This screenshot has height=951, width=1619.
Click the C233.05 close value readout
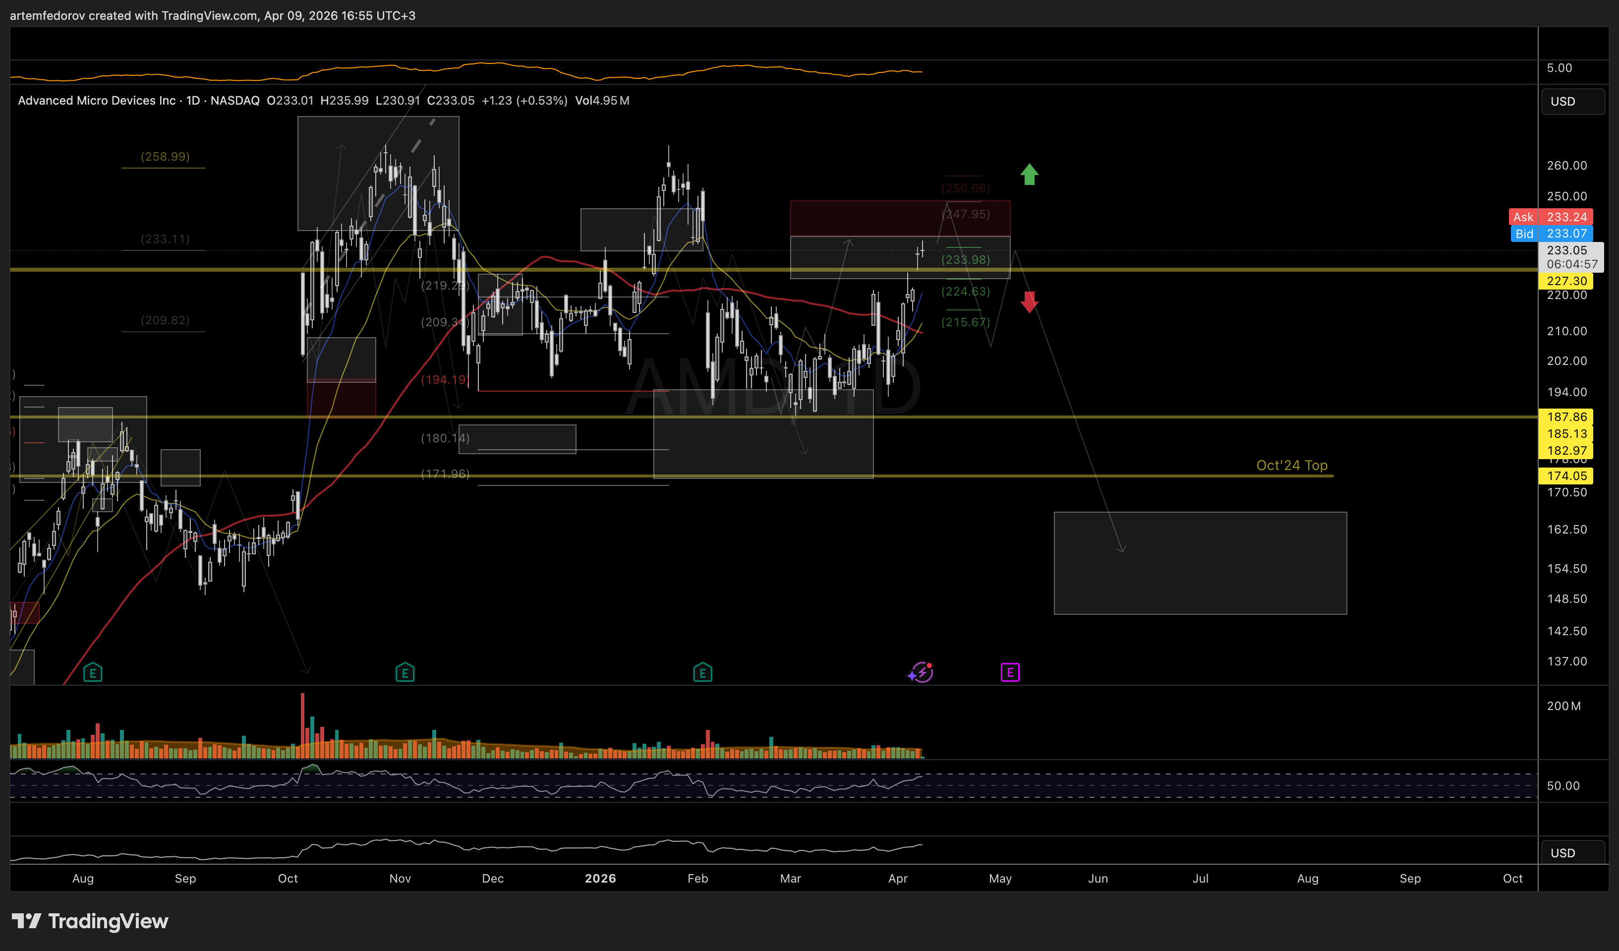[451, 101]
